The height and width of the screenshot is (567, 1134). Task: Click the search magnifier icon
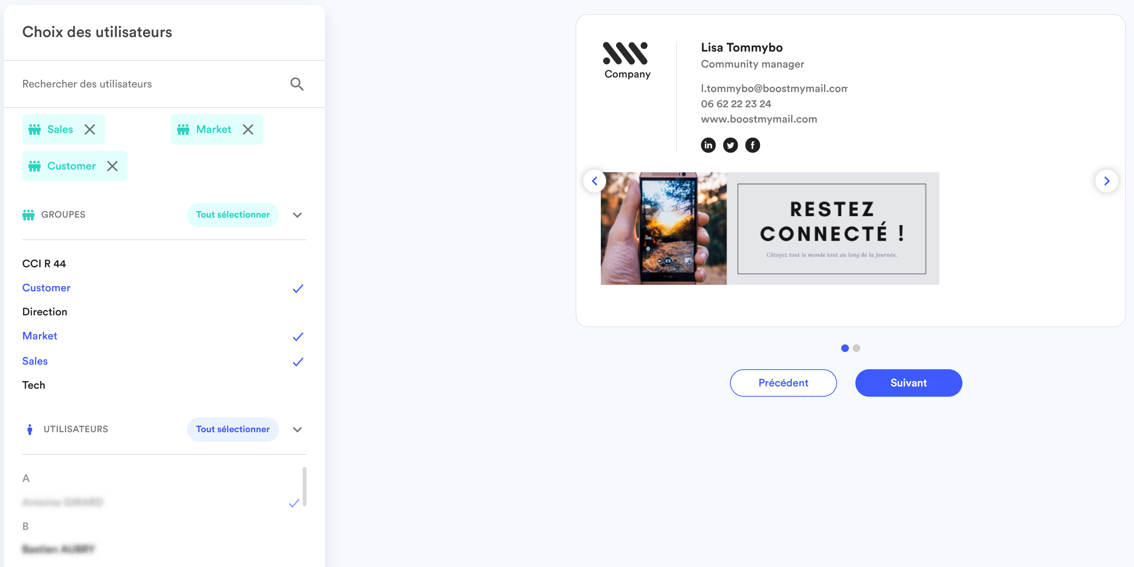coord(297,84)
